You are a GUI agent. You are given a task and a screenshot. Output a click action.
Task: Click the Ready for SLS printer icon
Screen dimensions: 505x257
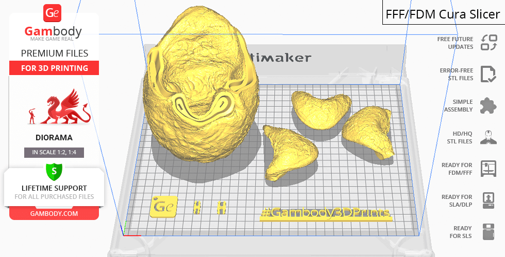click(488, 232)
